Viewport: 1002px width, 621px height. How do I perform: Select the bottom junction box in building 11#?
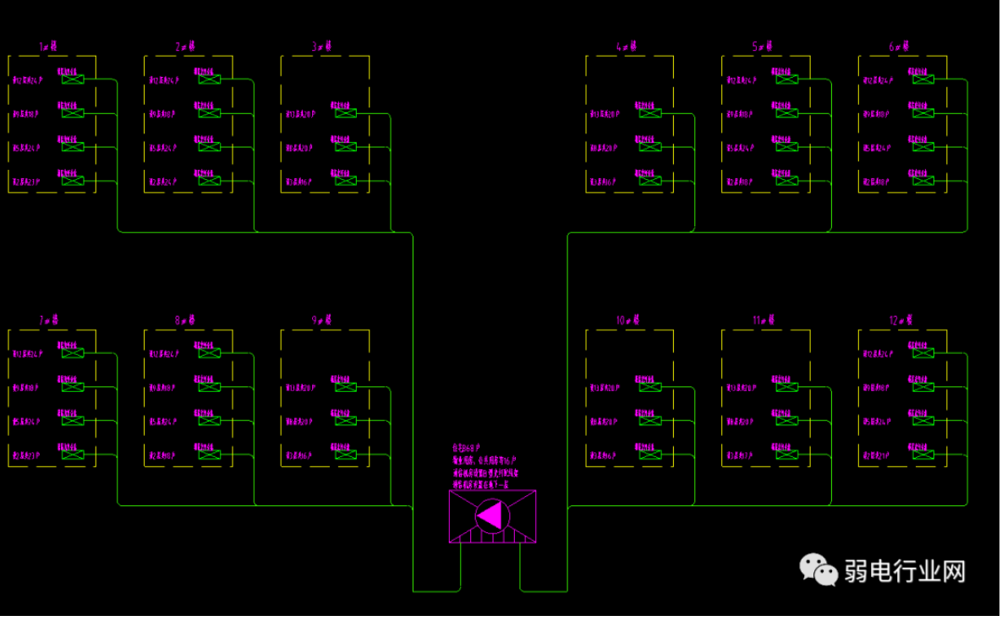[786, 455]
